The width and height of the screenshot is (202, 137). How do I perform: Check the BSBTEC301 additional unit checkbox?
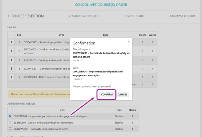click(x=10, y=122)
